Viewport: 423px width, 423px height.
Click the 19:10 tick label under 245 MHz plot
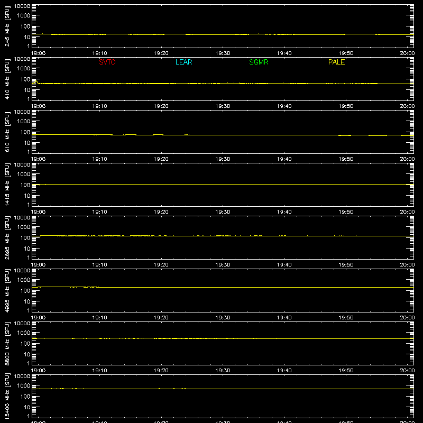tap(99, 53)
